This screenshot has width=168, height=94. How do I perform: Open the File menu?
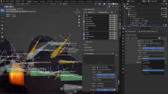coord(4,1)
